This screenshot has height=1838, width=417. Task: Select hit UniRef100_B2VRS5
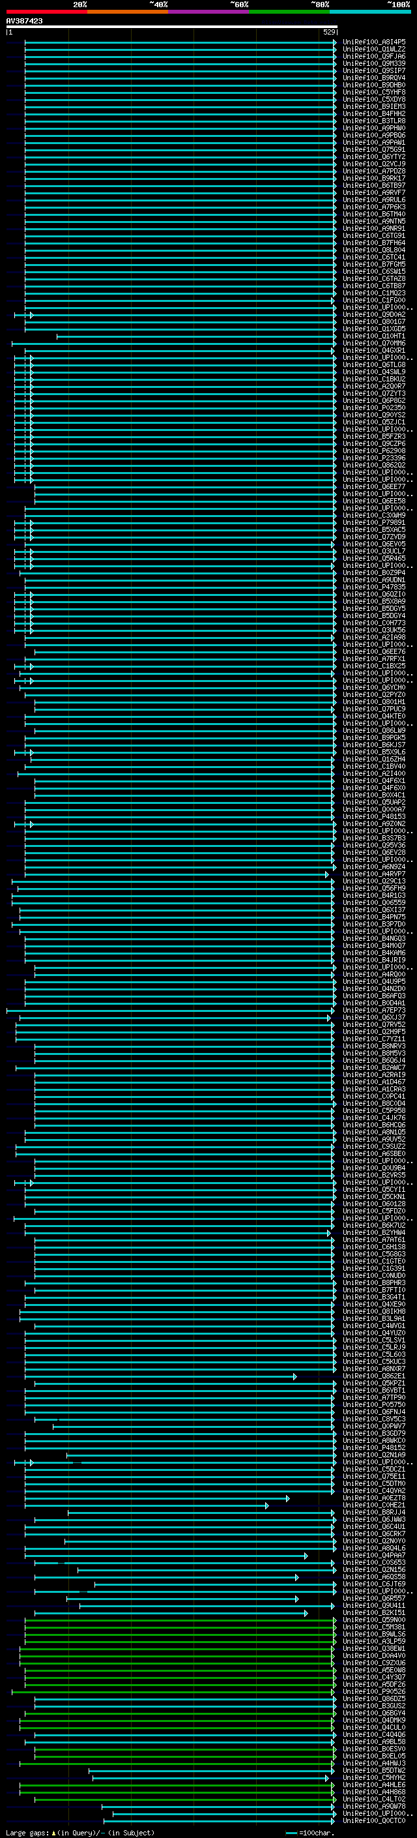coord(373,1175)
